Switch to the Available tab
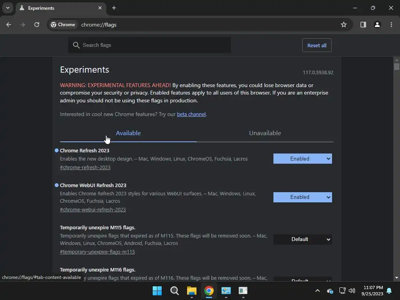400x300 pixels. 128,133
